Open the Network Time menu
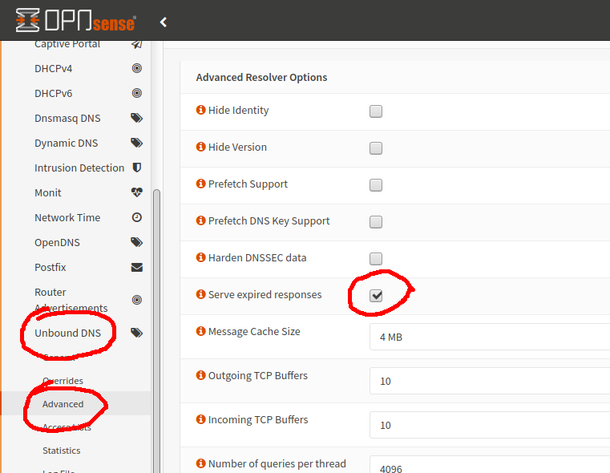This screenshot has height=473, width=610. coord(67,217)
